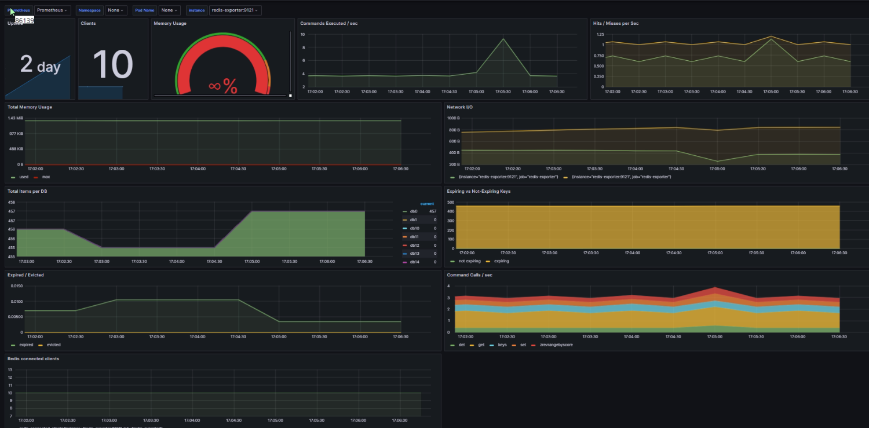869x428 pixels.
Task: Hide the expired series in Expired / Evicted
Action: pyautogui.click(x=25, y=345)
